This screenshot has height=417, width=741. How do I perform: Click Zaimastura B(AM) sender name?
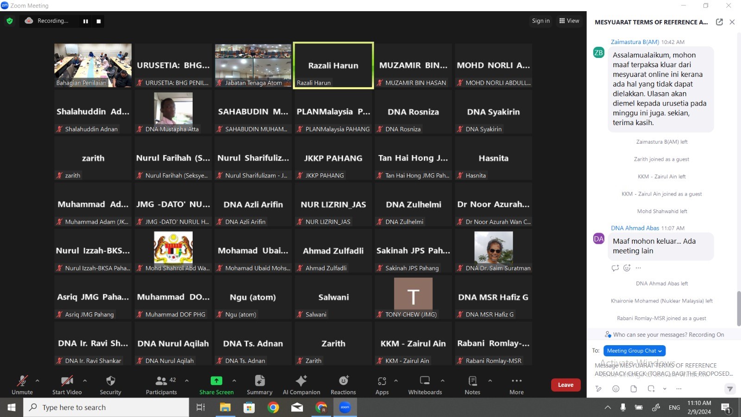635,42
